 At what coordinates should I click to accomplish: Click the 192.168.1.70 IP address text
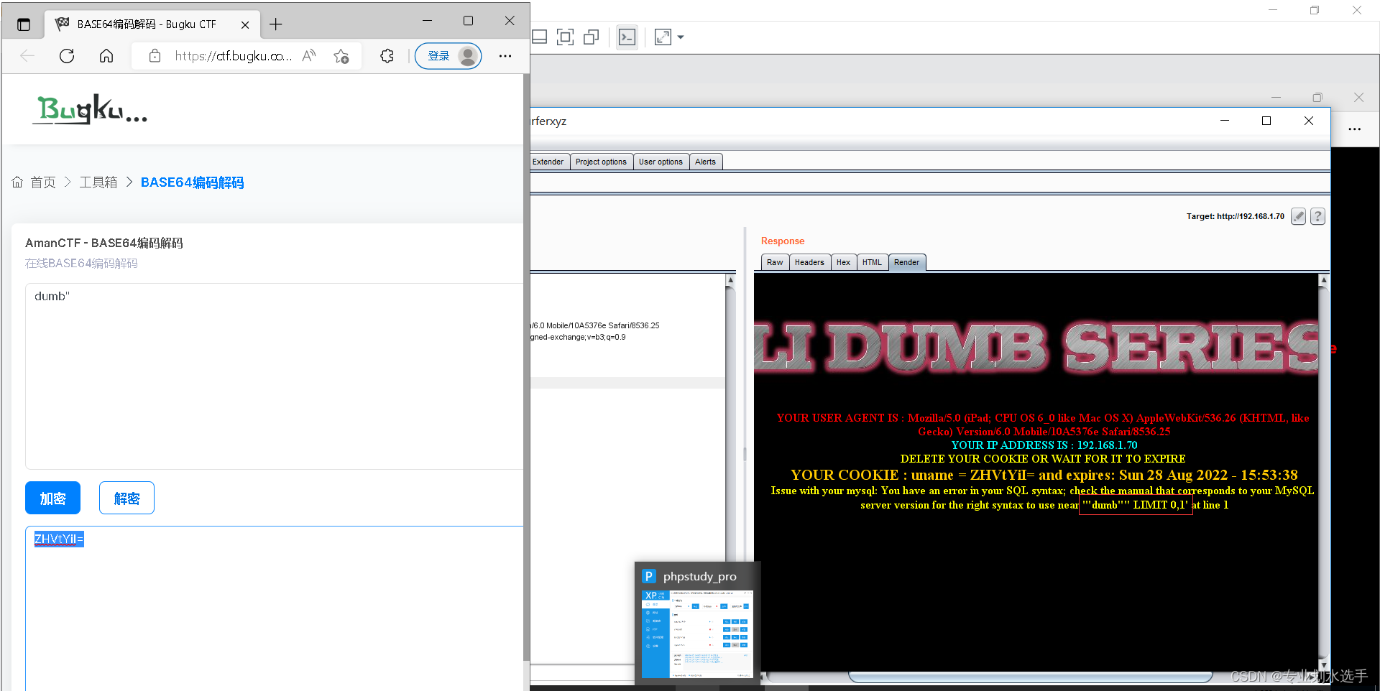(1107, 445)
